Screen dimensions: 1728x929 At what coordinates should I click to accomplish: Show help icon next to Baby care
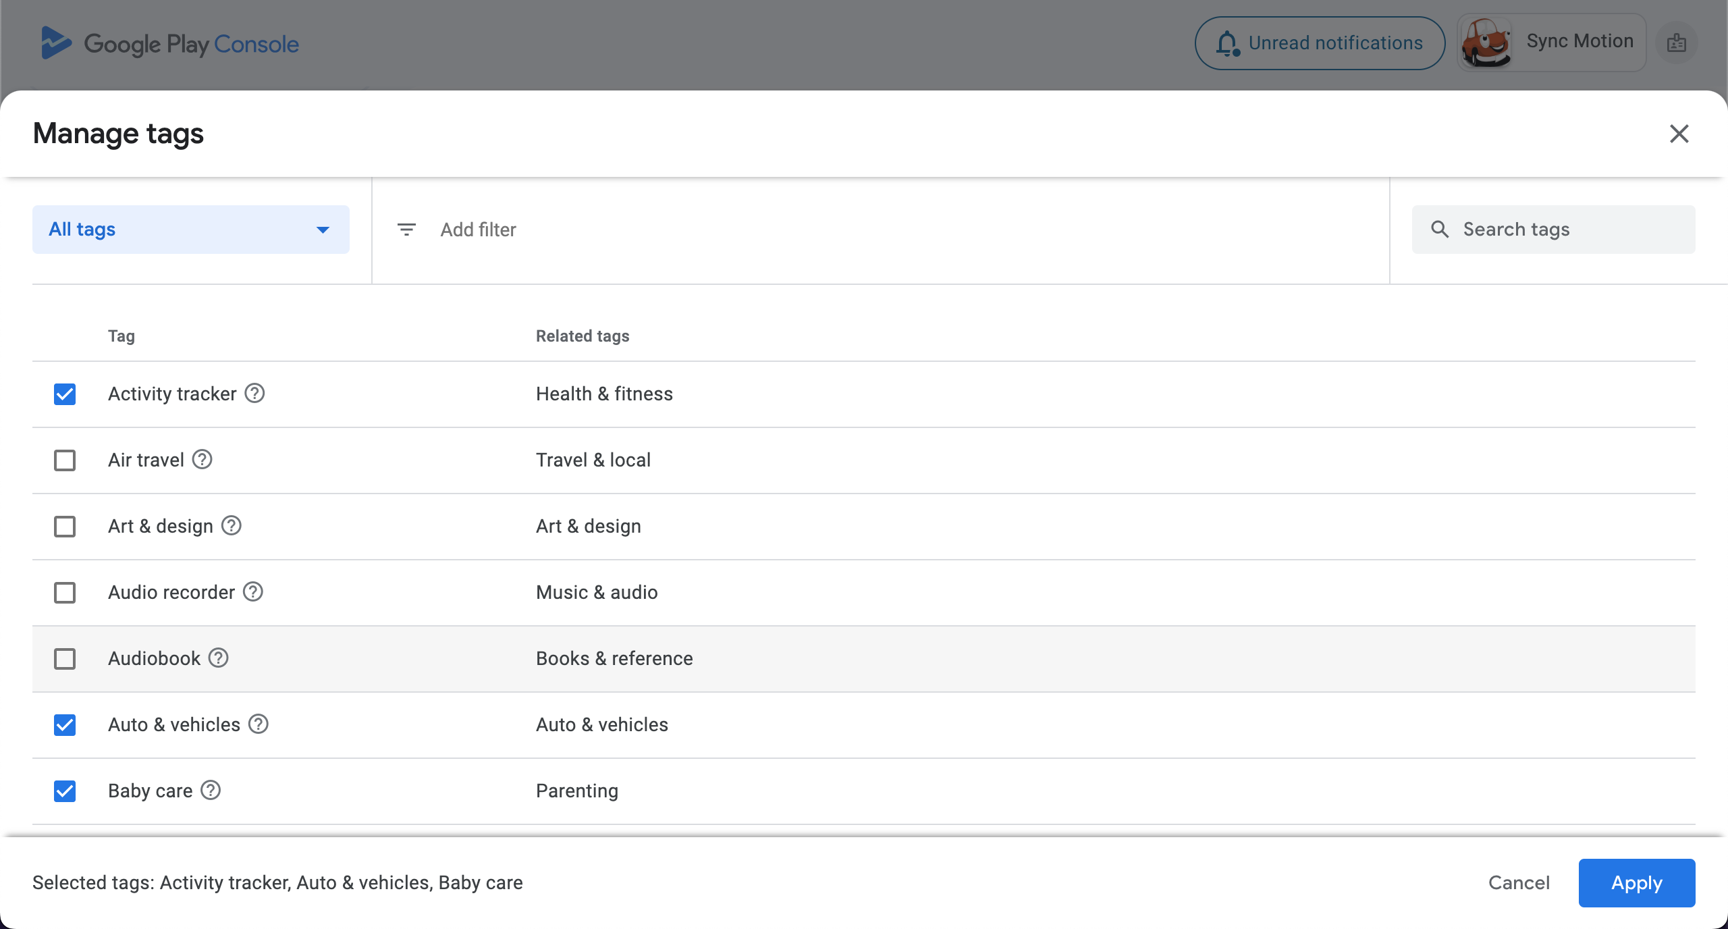tap(211, 790)
